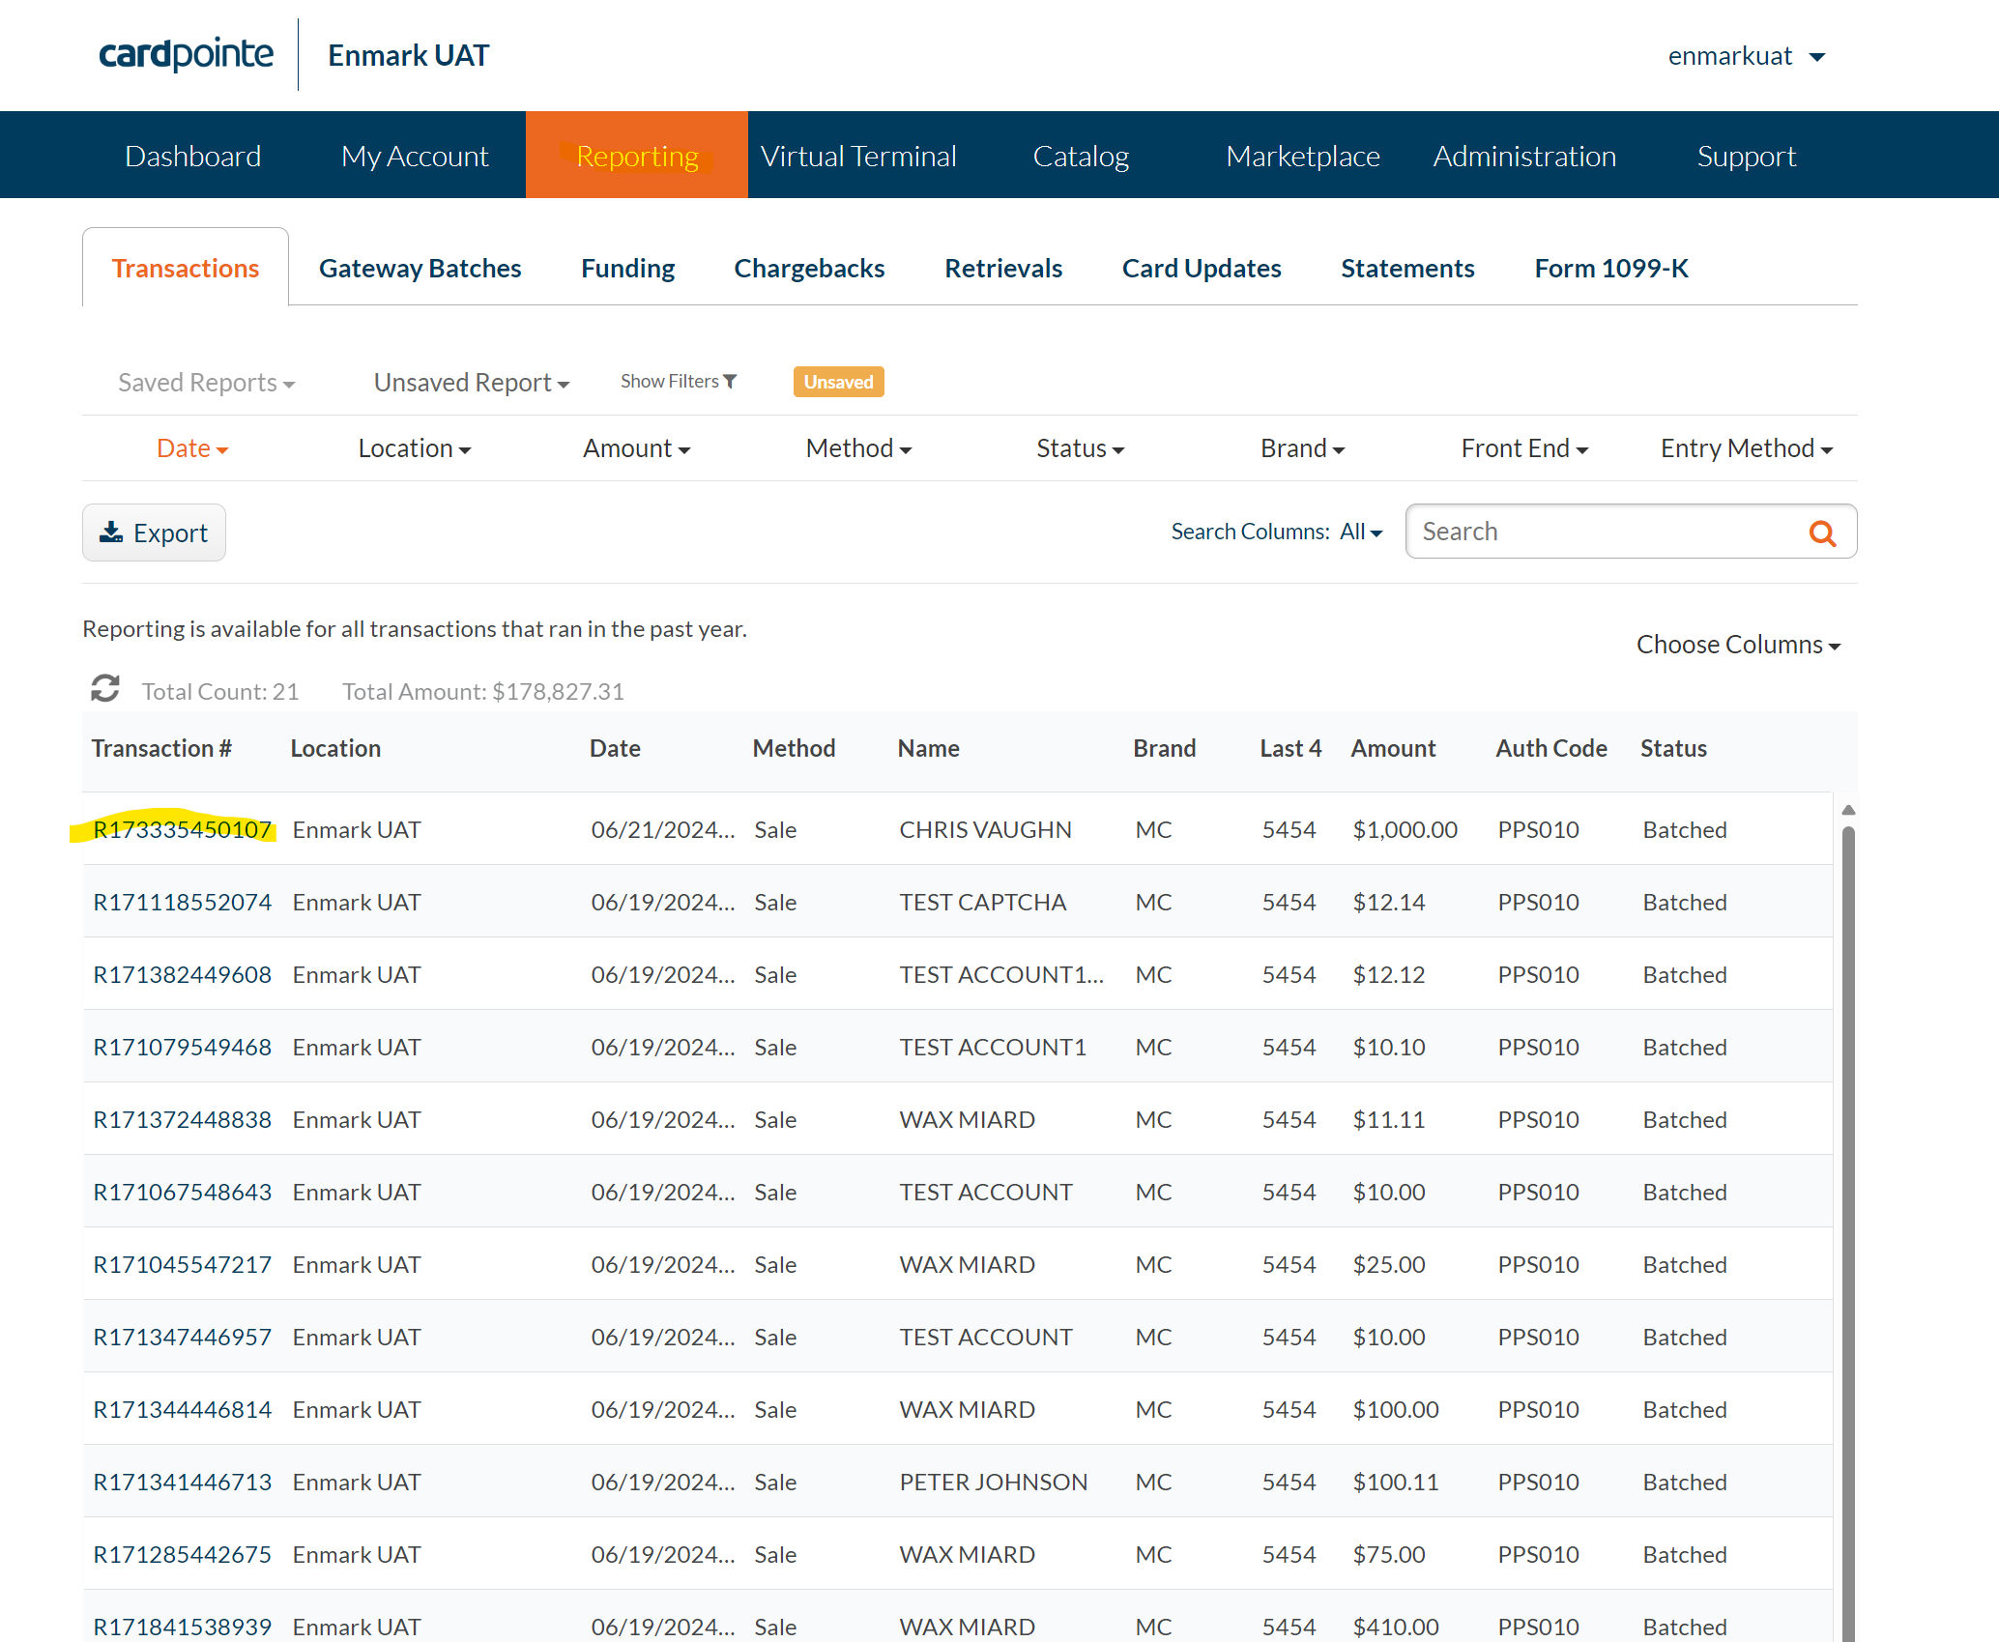Open transaction R171118552074
This screenshot has height=1642, width=1999.
pyautogui.click(x=183, y=902)
